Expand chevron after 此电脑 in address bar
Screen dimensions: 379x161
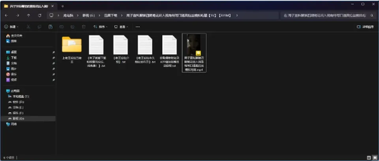[78, 15]
